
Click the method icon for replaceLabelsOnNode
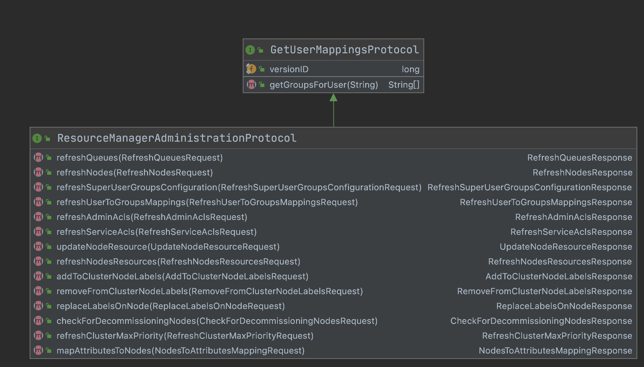[x=38, y=306]
